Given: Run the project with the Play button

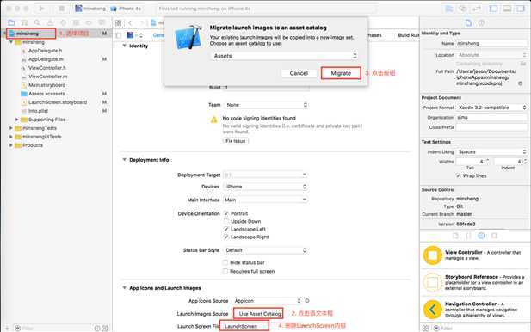Looking at the screenshot, I should 42,9.
